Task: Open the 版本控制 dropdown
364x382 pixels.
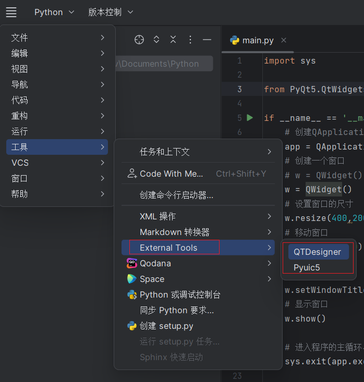Action: (x=111, y=12)
